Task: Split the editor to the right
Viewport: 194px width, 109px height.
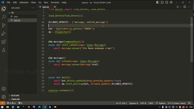Action: click(x=185, y=7)
